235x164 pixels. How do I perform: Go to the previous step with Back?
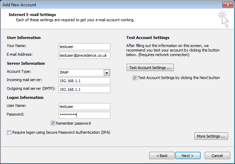(162, 156)
